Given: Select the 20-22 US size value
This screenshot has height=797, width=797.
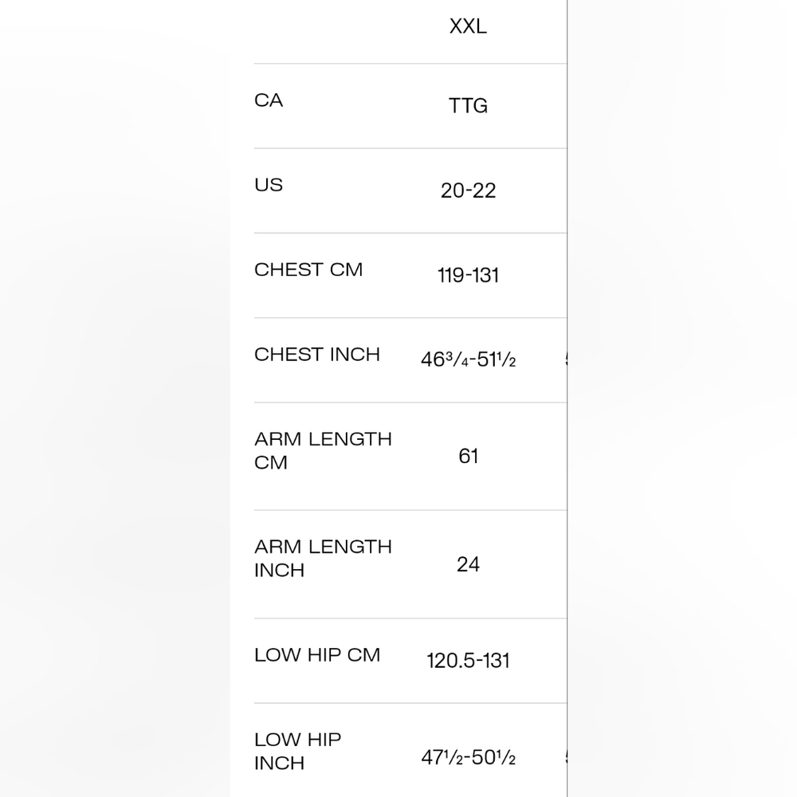Looking at the screenshot, I should click(468, 190).
